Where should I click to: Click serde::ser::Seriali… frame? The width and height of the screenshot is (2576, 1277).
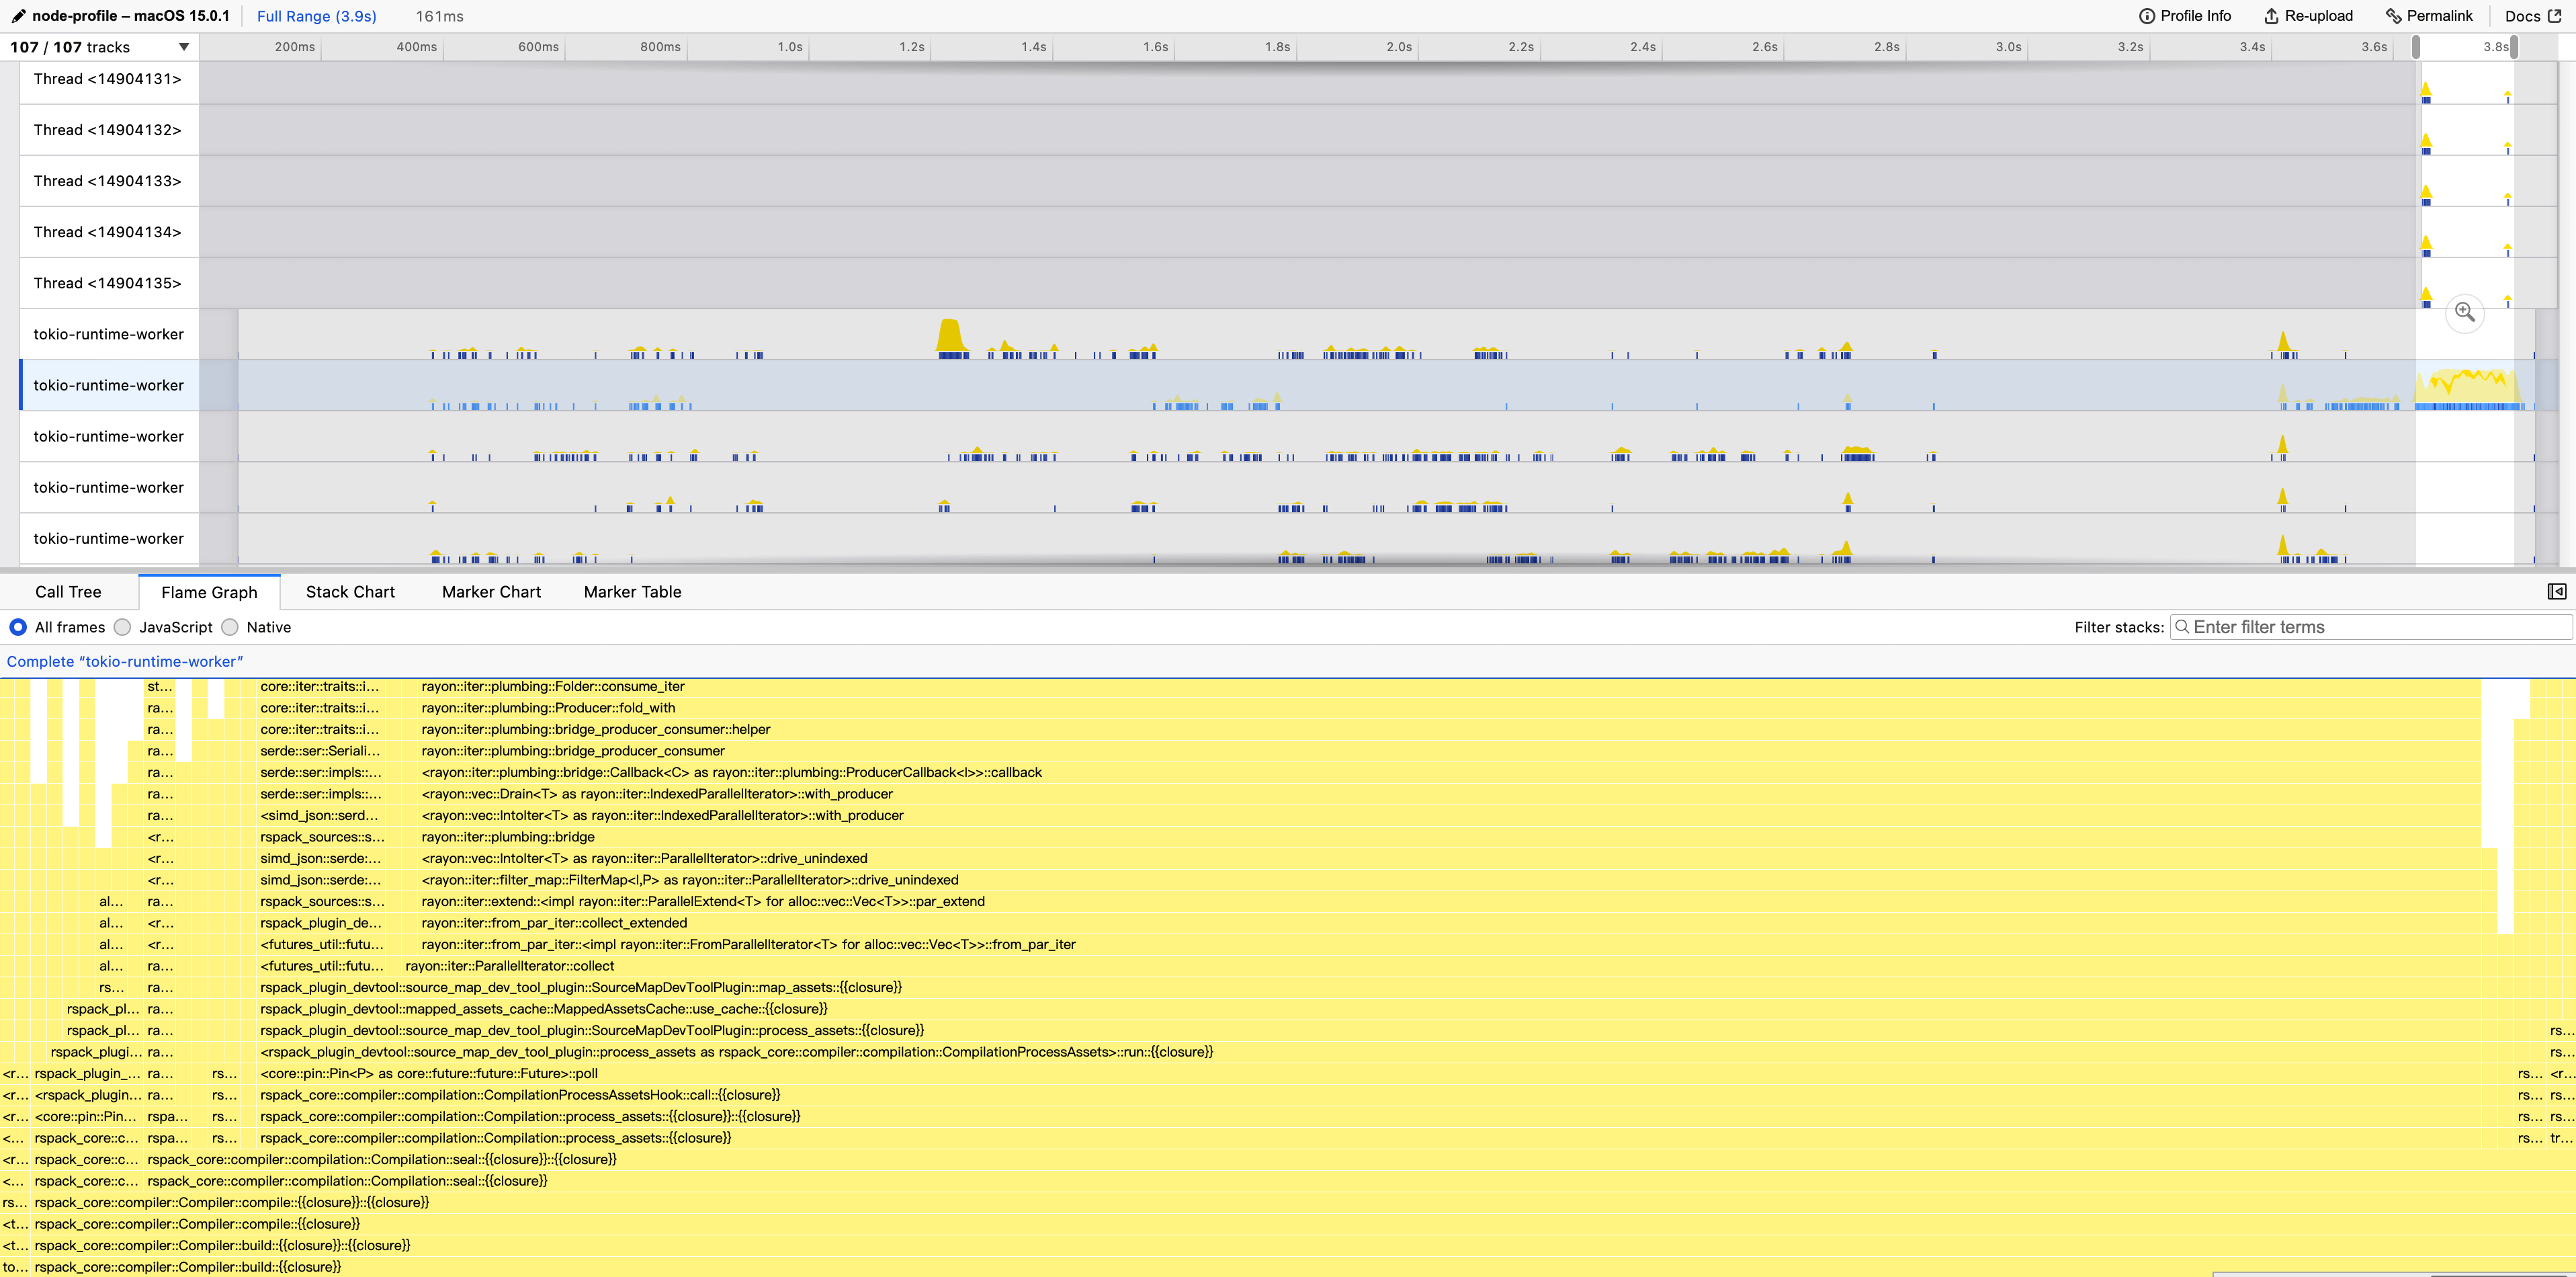(320, 751)
